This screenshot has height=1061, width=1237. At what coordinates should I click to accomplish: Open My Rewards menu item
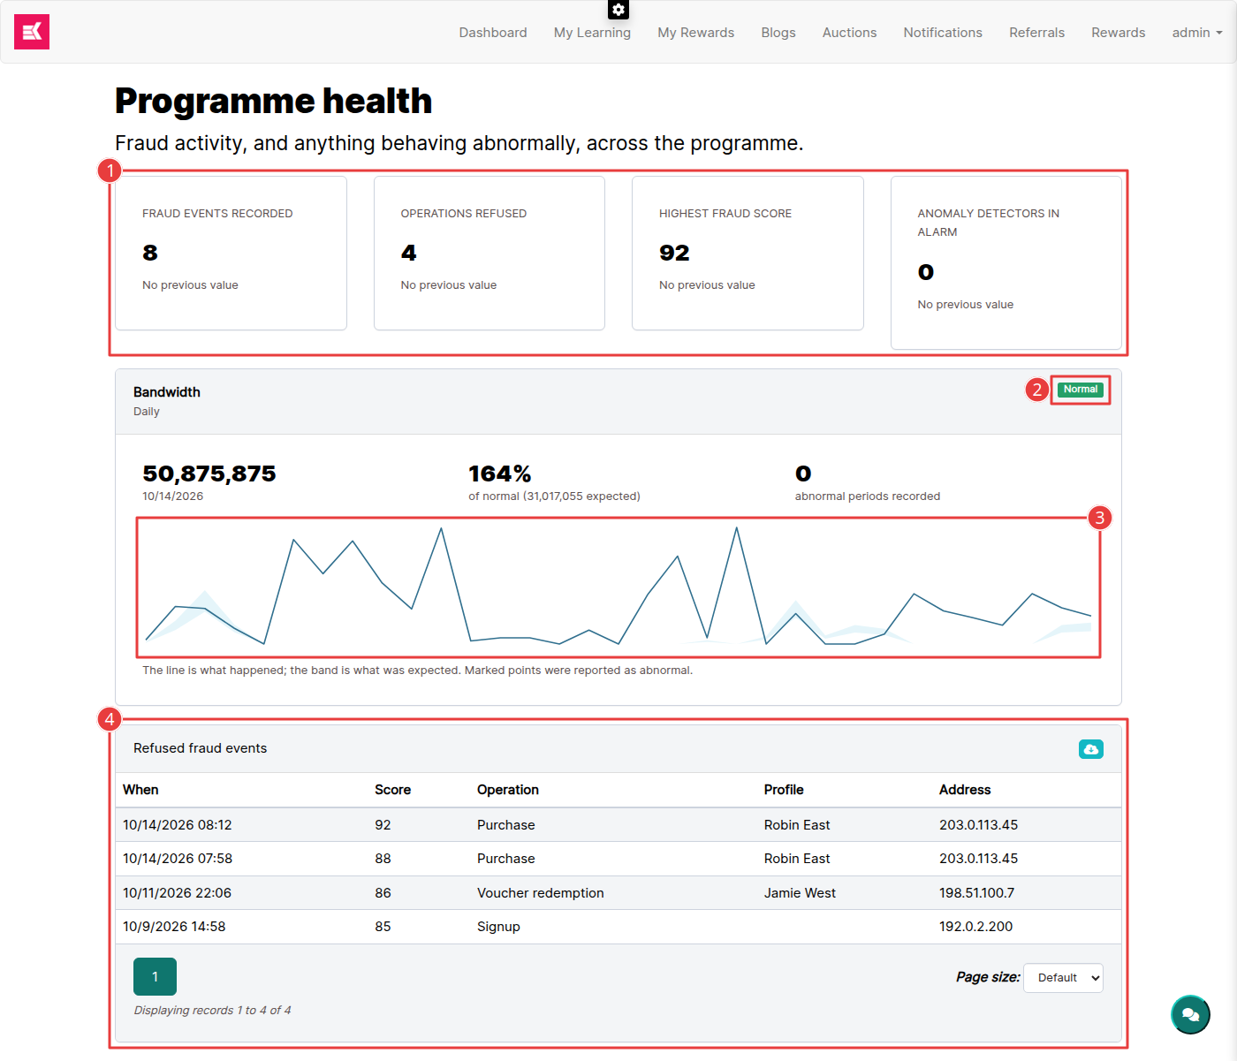pyautogui.click(x=696, y=33)
